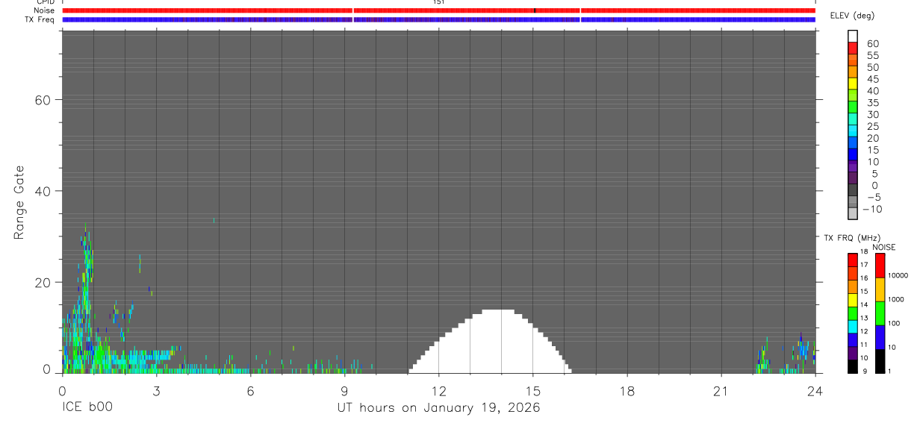Click the "35" label on ELEV scale
Screen dimensions: 917x423
pyautogui.click(x=872, y=103)
